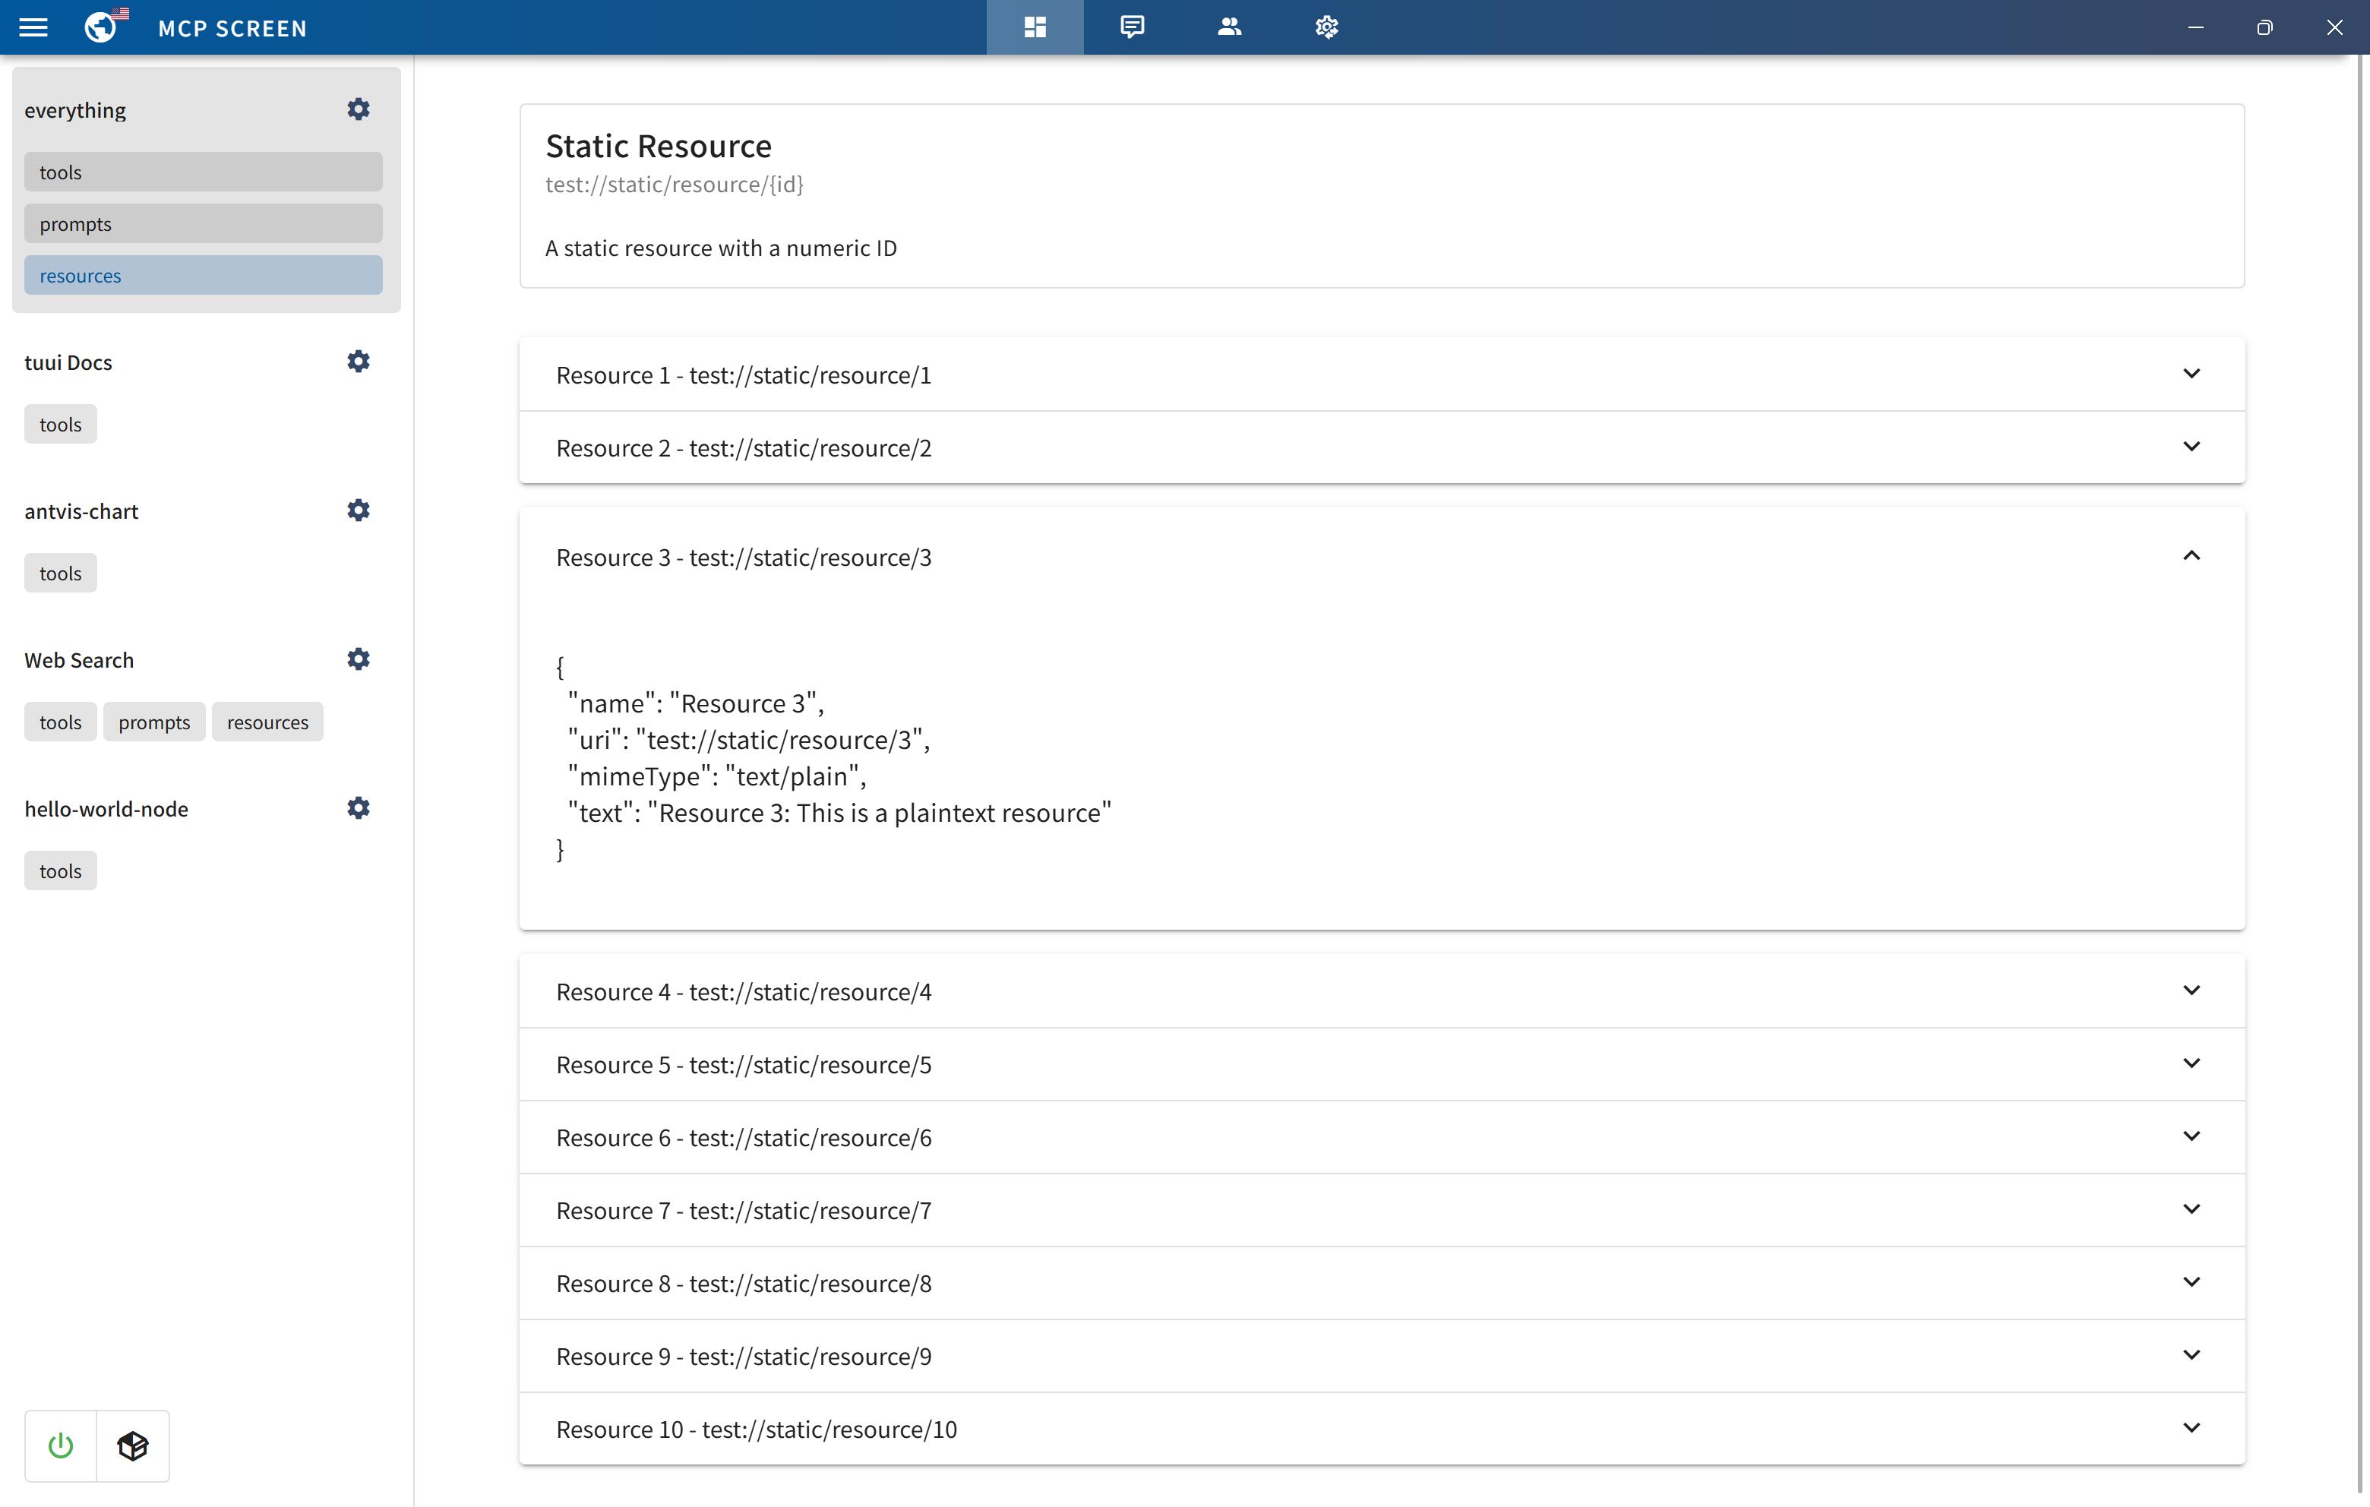Expand Resource 10 chevron

coord(2191,1428)
